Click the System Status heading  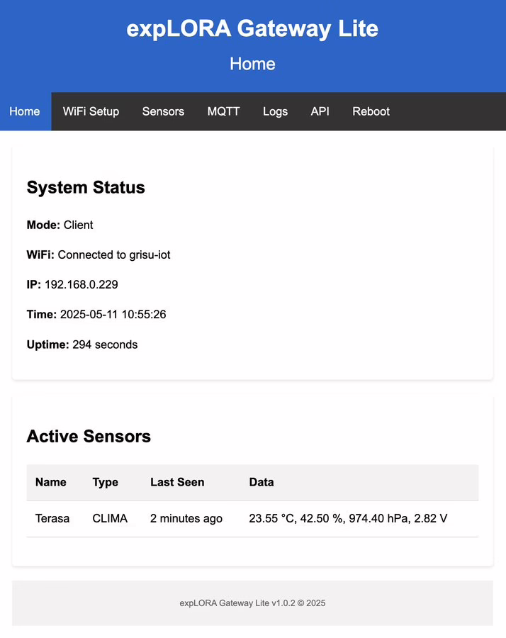pyautogui.click(x=86, y=188)
